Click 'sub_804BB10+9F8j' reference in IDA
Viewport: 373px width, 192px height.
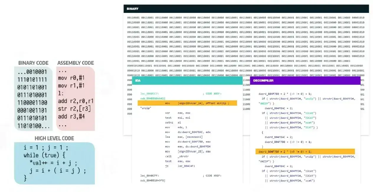pos(153,180)
